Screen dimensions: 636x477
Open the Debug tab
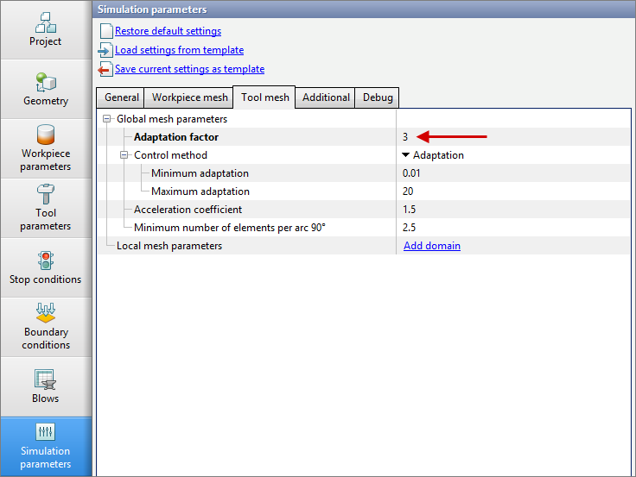coord(378,97)
